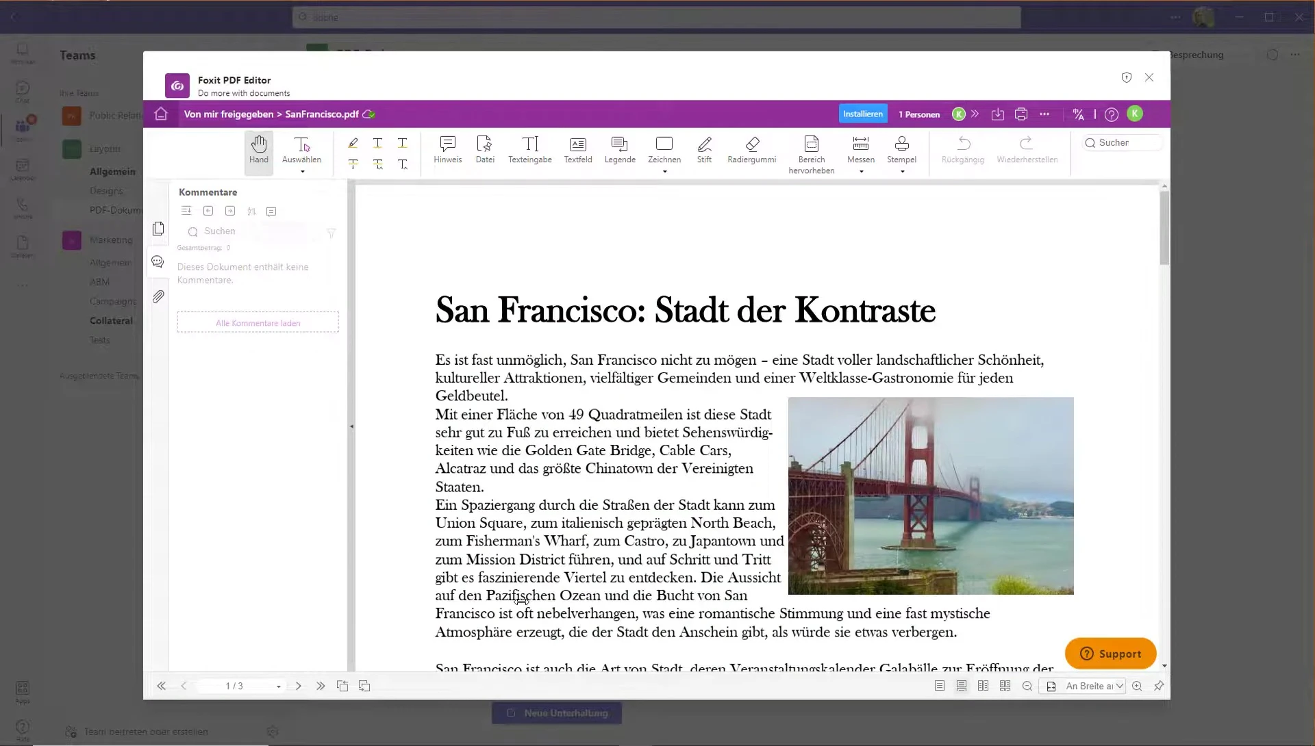Switch to single page view
1315x746 pixels.
pyautogui.click(x=940, y=686)
